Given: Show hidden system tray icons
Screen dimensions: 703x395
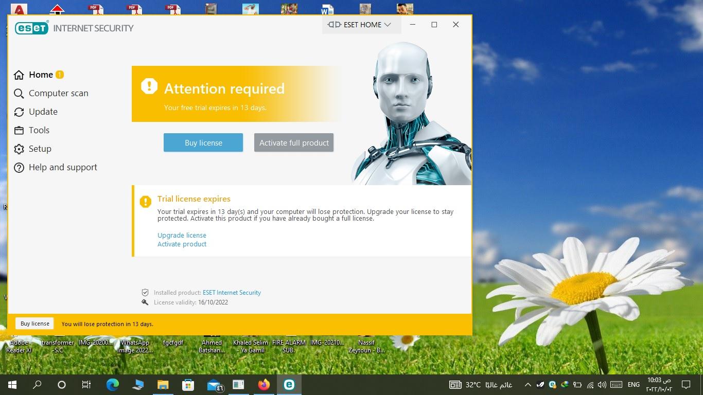Looking at the screenshot, I should pos(528,385).
